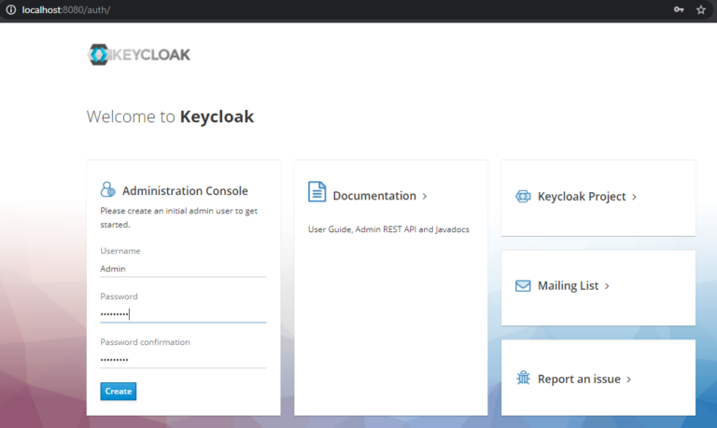Viewport: 717px width, 428px height.
Task: Open the Report an issue link
Action: pos(579,380)
